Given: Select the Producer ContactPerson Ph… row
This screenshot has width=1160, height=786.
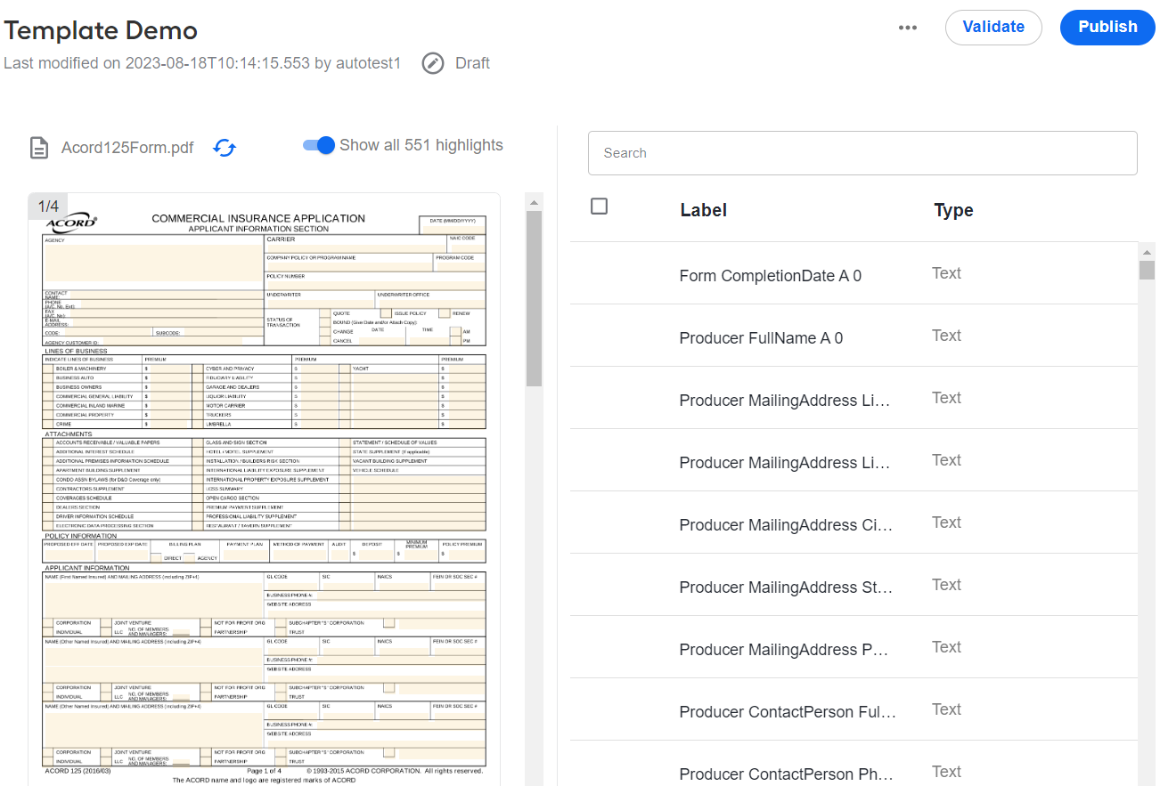Looking at the screenshot, I should coord(854,764).
